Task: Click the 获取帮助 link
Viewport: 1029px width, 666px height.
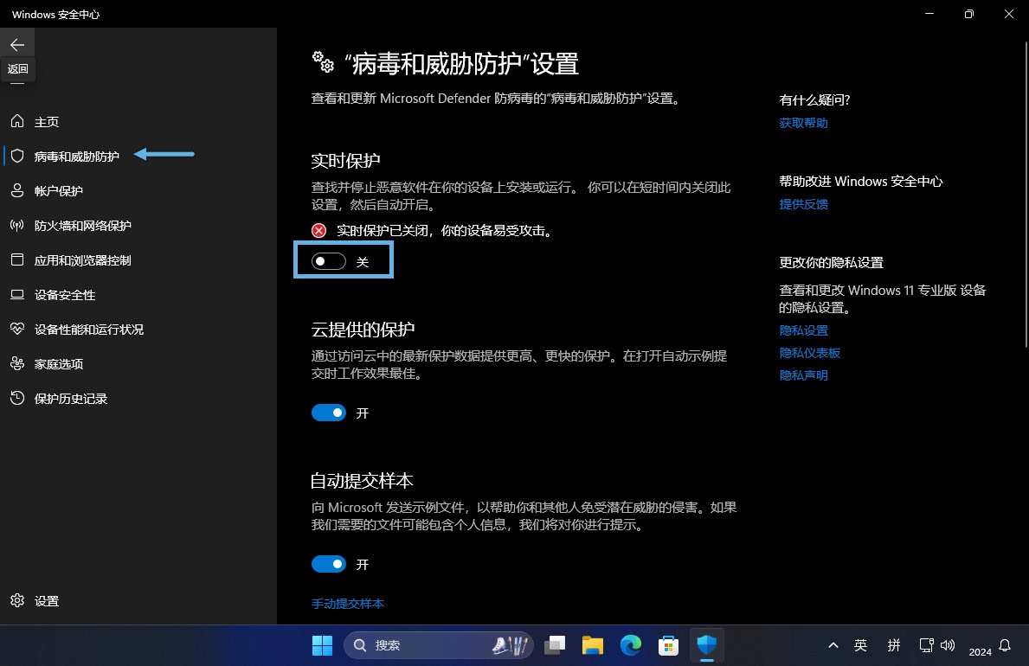Action: click(803, 123)
